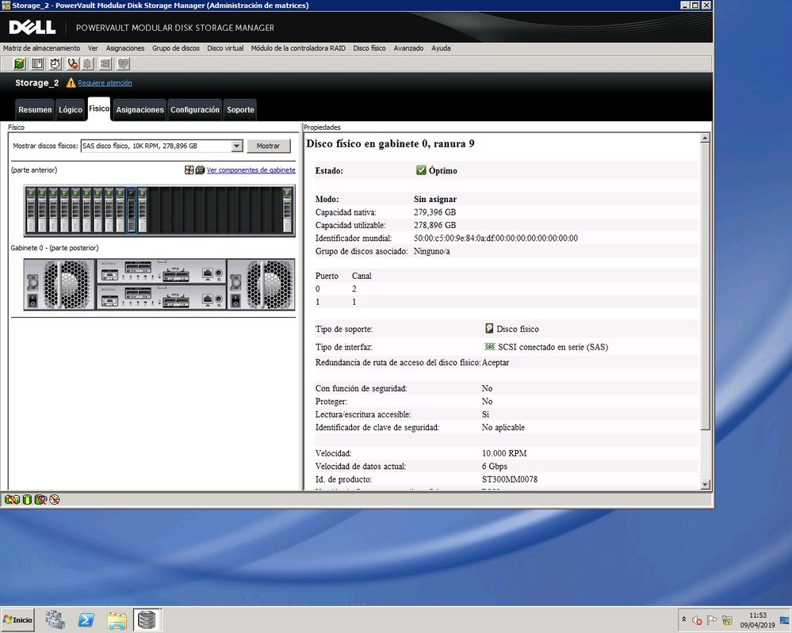Image resolution: width=792 pixels, height=633 pixels.
Task: Click the 278,896 GB usable capacity value
Action: (435, 225)
